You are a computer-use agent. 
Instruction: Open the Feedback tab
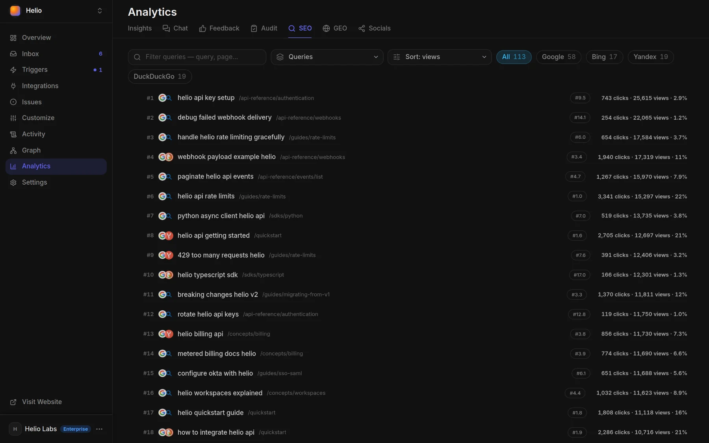219,28
